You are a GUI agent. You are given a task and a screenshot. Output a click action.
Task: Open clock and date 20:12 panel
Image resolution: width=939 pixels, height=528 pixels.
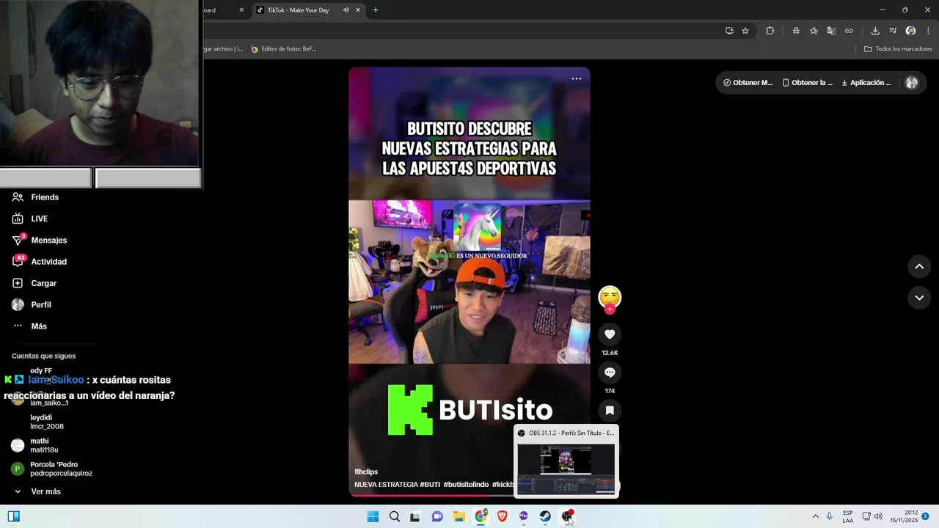(x=905, y=516)
